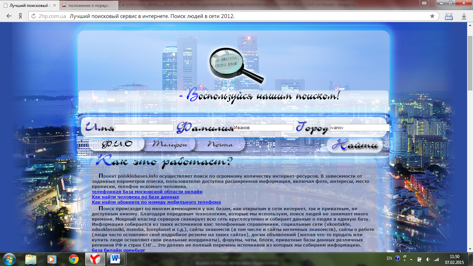473x266 pixels.
Task: Open link 'база билайн оренбург'
Action: point(118,250)
